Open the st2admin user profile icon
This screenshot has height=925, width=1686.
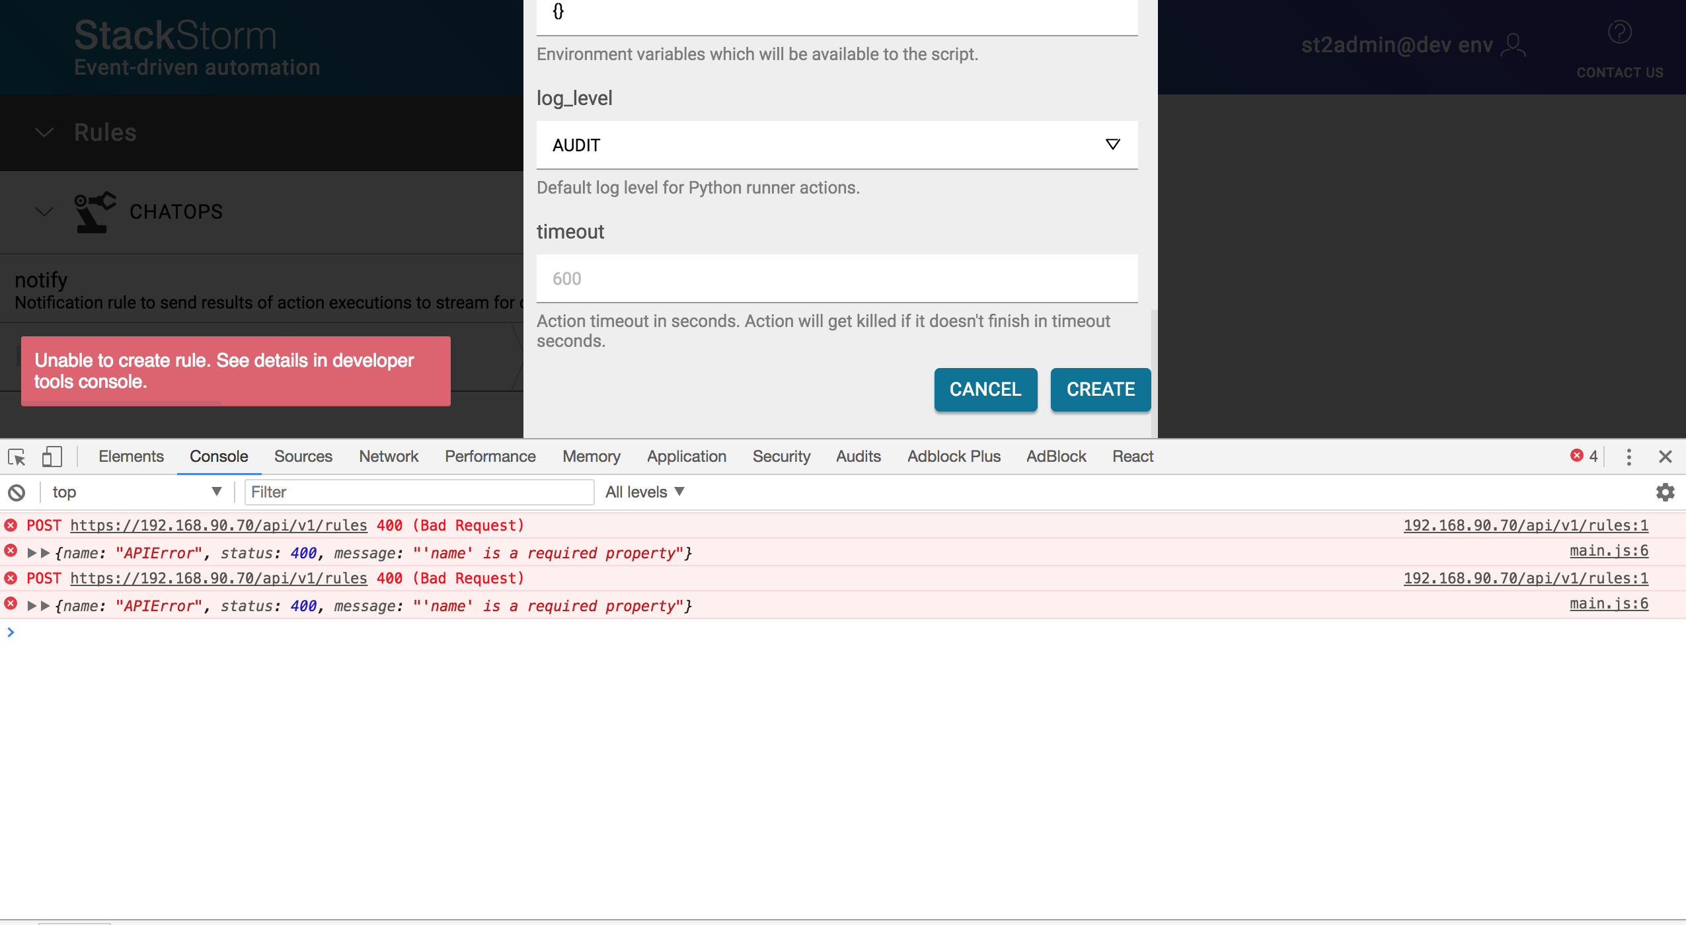(x=1514, y=44)
